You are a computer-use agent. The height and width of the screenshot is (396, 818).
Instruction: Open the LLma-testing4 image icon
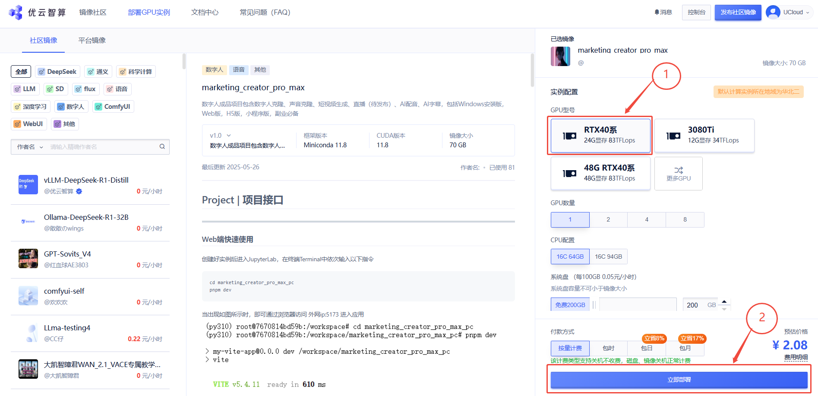28,333
